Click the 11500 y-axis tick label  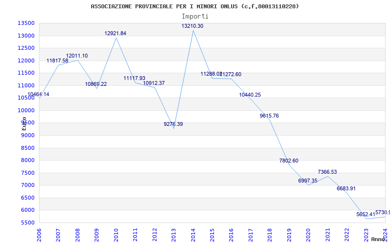point(26,73)
